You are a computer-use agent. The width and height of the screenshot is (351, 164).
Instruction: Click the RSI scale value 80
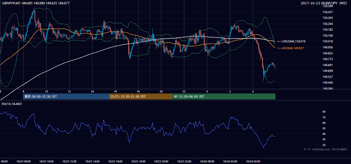click(324, 112)
